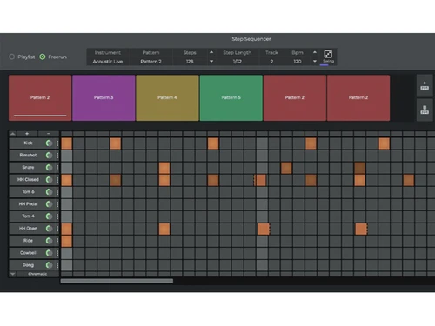The width and height of the screenshot is (435, 326).
Task: Open the Ride row options handle
Action: pos(57,241)
